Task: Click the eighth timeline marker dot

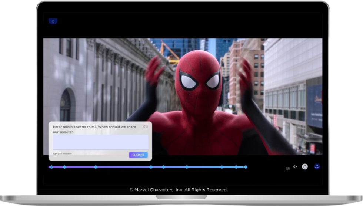Action: [x=236, y=167]
